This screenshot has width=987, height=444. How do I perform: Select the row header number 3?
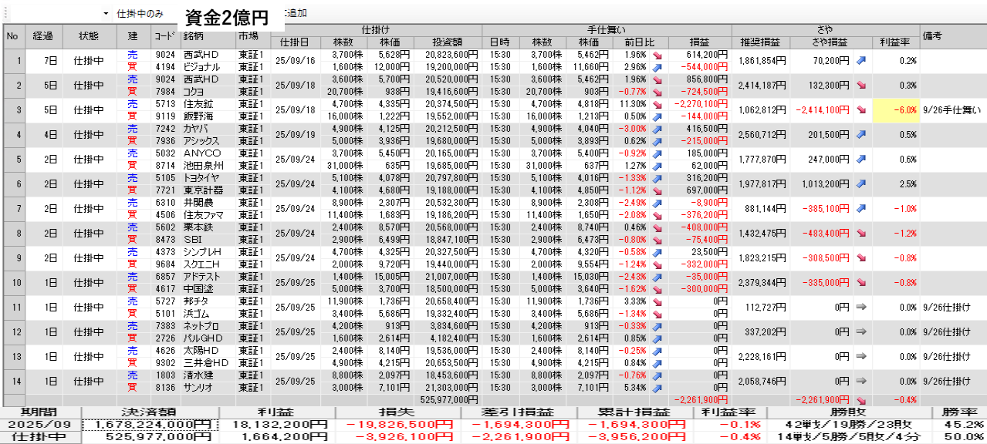[12, 109]
